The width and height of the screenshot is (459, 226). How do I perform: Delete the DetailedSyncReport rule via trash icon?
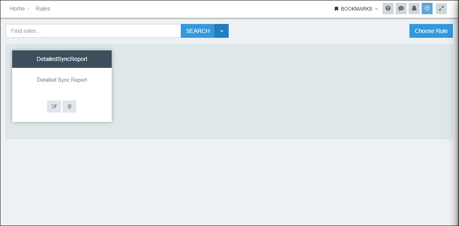point(69,106)
